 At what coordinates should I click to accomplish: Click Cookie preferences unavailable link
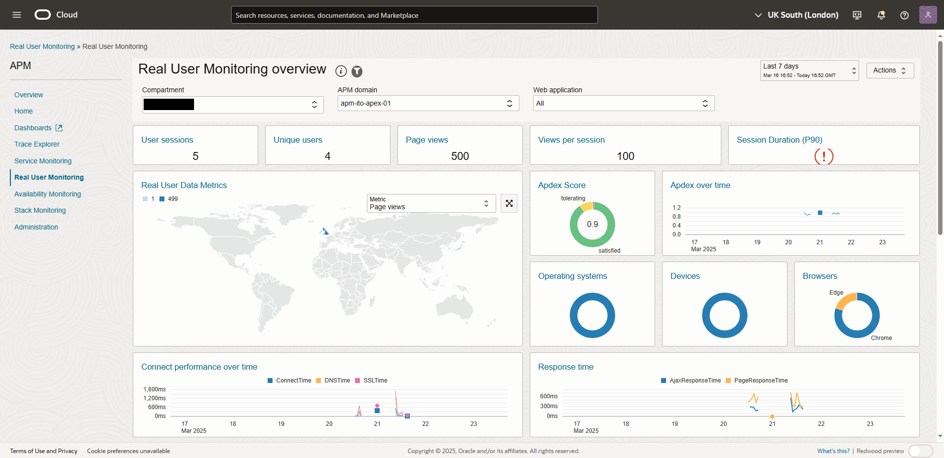point(128,451)
